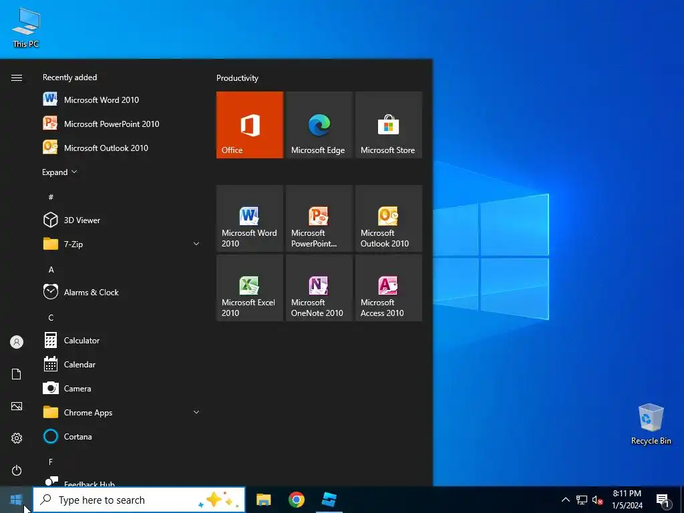Launch Google Chrome from the taskbar
The height and width of the screenshot is (513, 684).
[296, 500]
